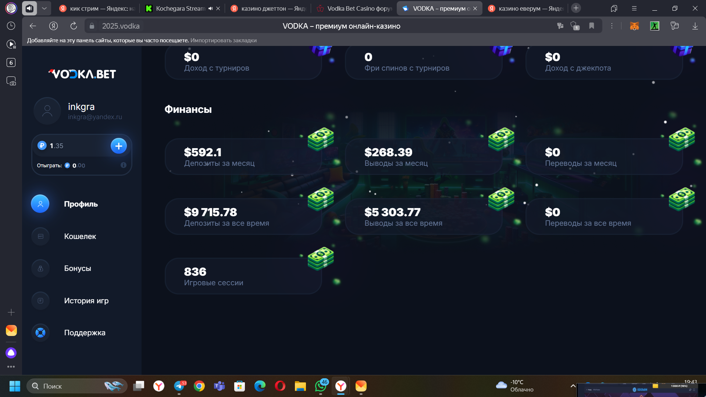Screen dimensions: 706x397
Task: Click info icon next to Отыграть
Action: pos(124,165)
